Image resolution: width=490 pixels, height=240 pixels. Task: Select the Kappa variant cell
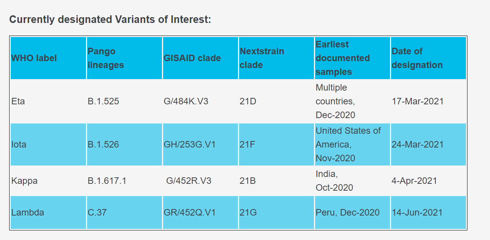pyautogui.click(x=24, y=181)
